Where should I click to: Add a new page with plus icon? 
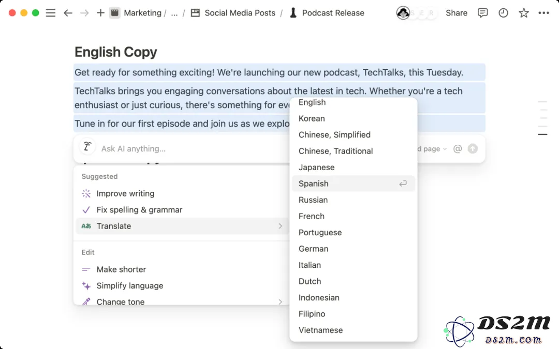(x=100, y=13)
